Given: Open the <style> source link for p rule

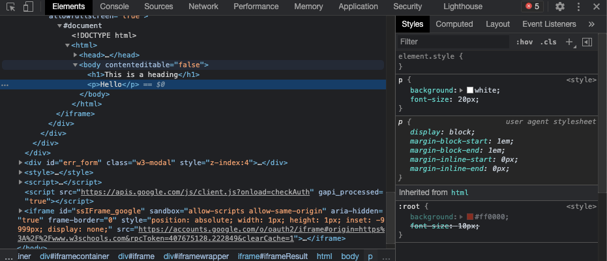Looking at the screenshot, I should (x=581, y=80).
